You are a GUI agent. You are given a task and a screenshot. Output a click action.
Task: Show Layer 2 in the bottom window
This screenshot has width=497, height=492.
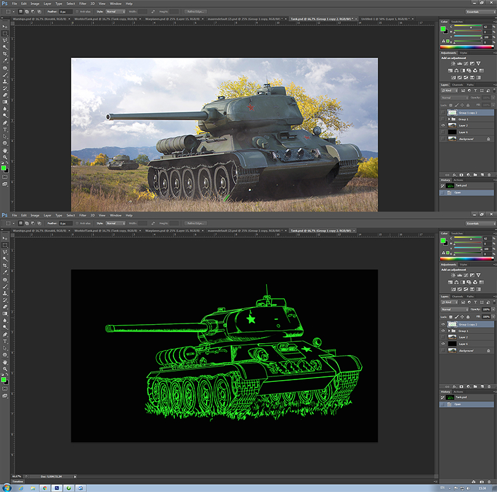[443, 337]
